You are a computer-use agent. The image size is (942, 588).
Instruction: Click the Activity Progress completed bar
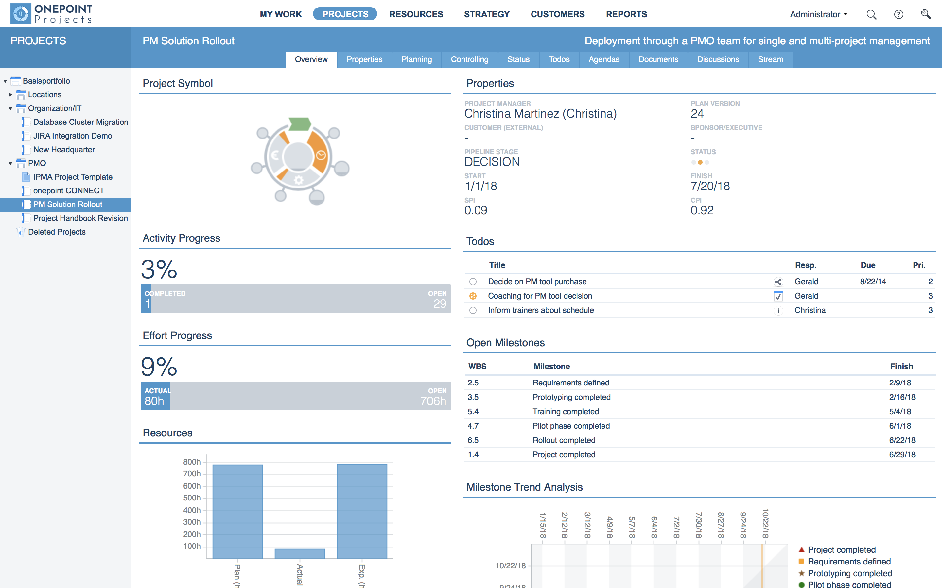click(x=146, y=299)
